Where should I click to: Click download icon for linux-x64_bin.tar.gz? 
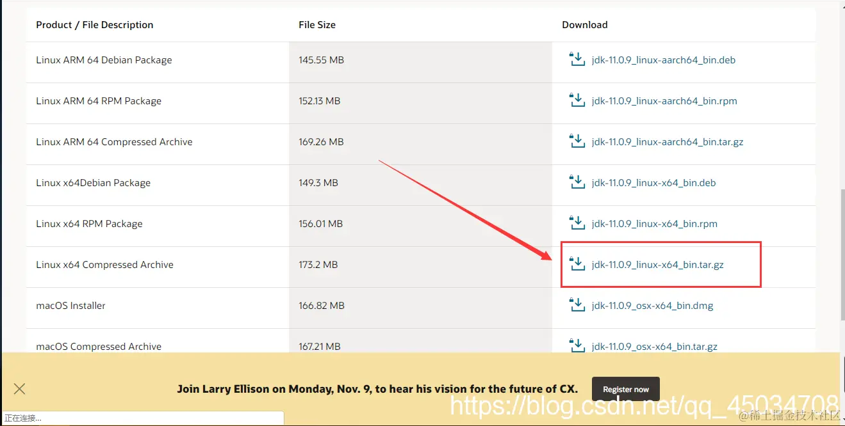tap(577, 264)
